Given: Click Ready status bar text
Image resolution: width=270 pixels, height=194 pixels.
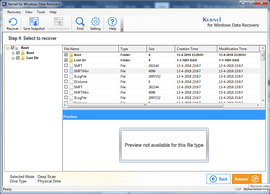Looking at the screenshot, I should pyautogui.click(x=7, y=189).
